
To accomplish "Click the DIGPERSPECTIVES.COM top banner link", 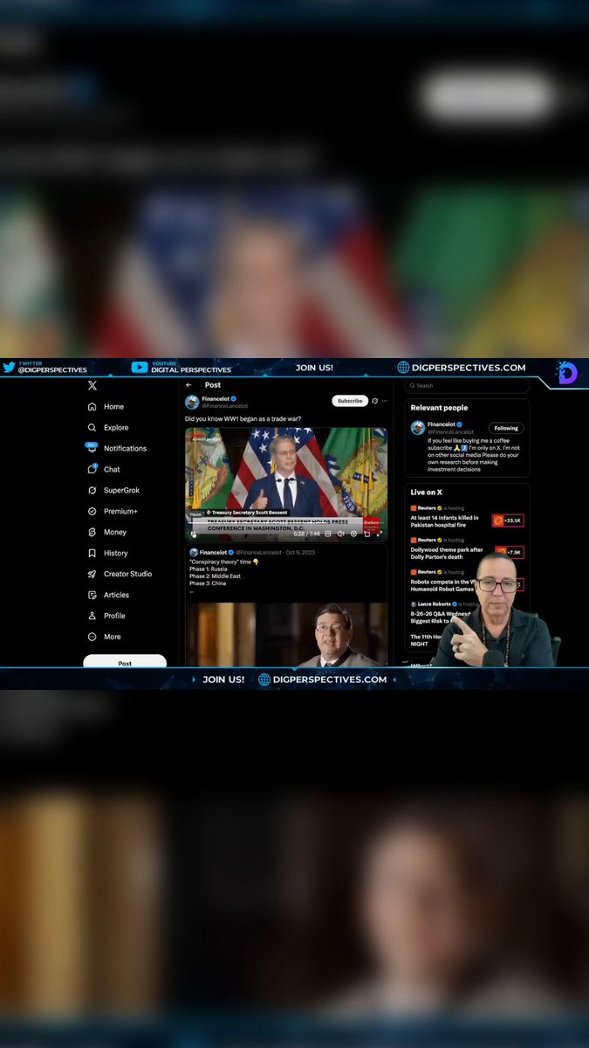I will [x=461, y=368].
